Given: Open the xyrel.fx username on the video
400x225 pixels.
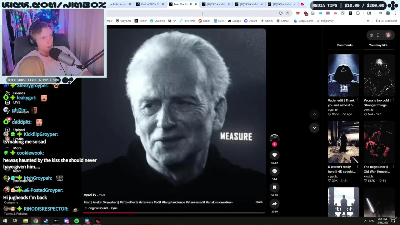Looking at the screenshot, I should [90, 195].
